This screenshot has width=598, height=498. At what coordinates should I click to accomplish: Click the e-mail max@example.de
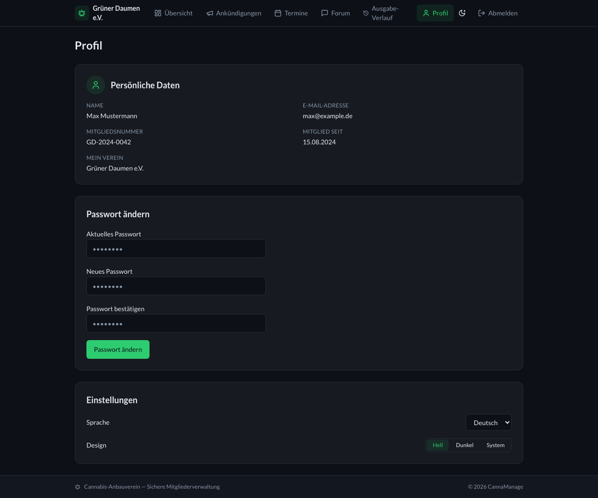(327, 116)
